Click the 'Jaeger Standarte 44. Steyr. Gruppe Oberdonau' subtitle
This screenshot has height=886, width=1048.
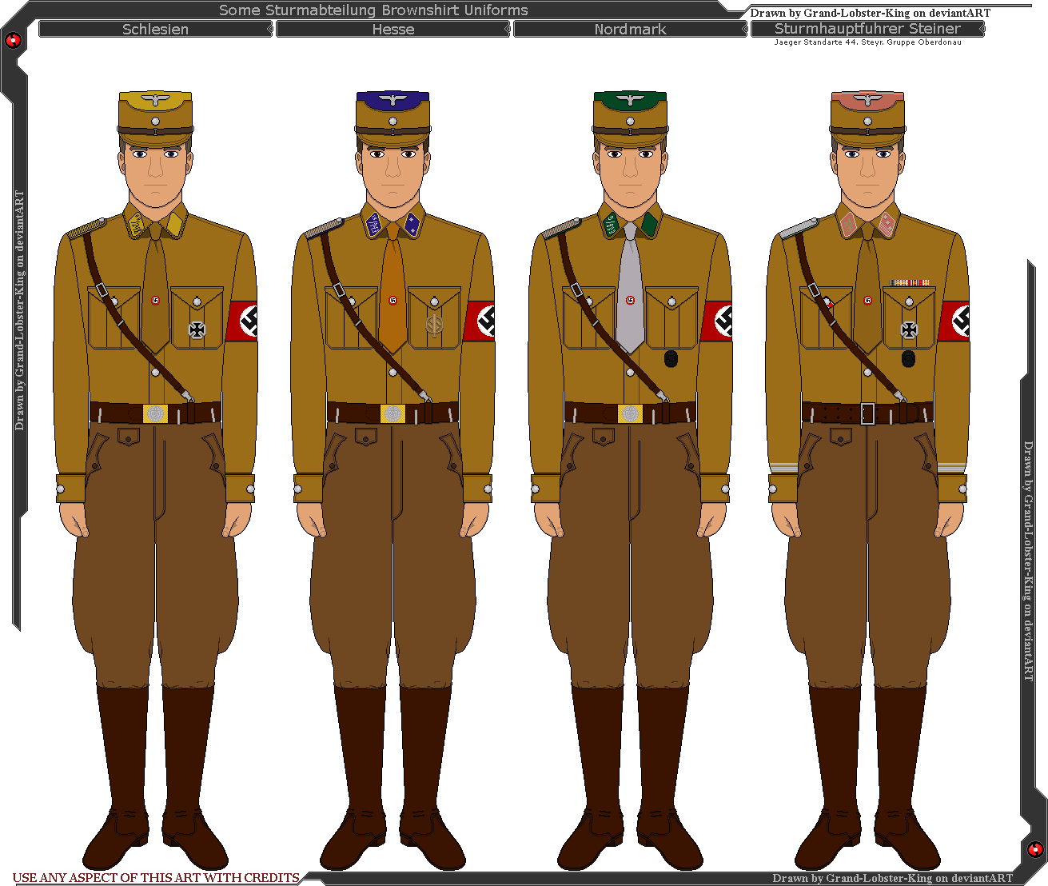point(867,42)
